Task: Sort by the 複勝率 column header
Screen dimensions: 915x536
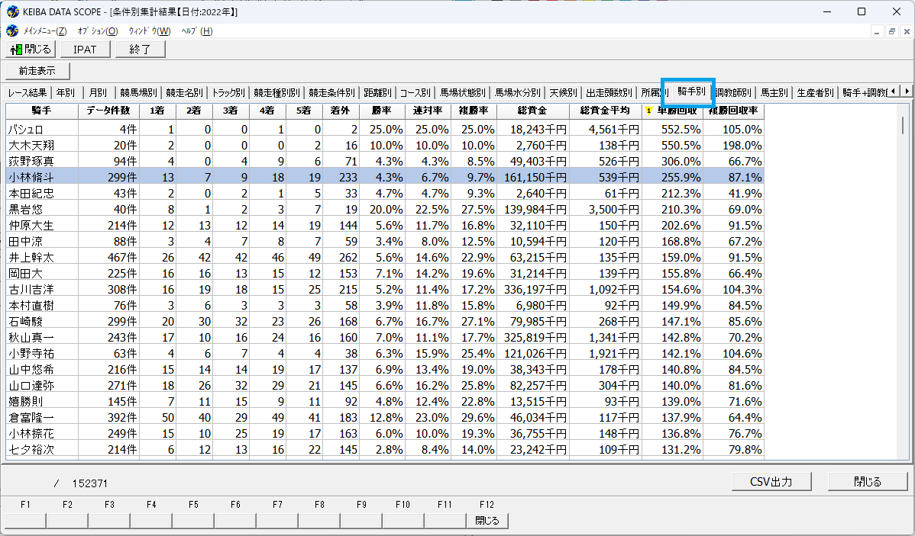Action: 474,110
